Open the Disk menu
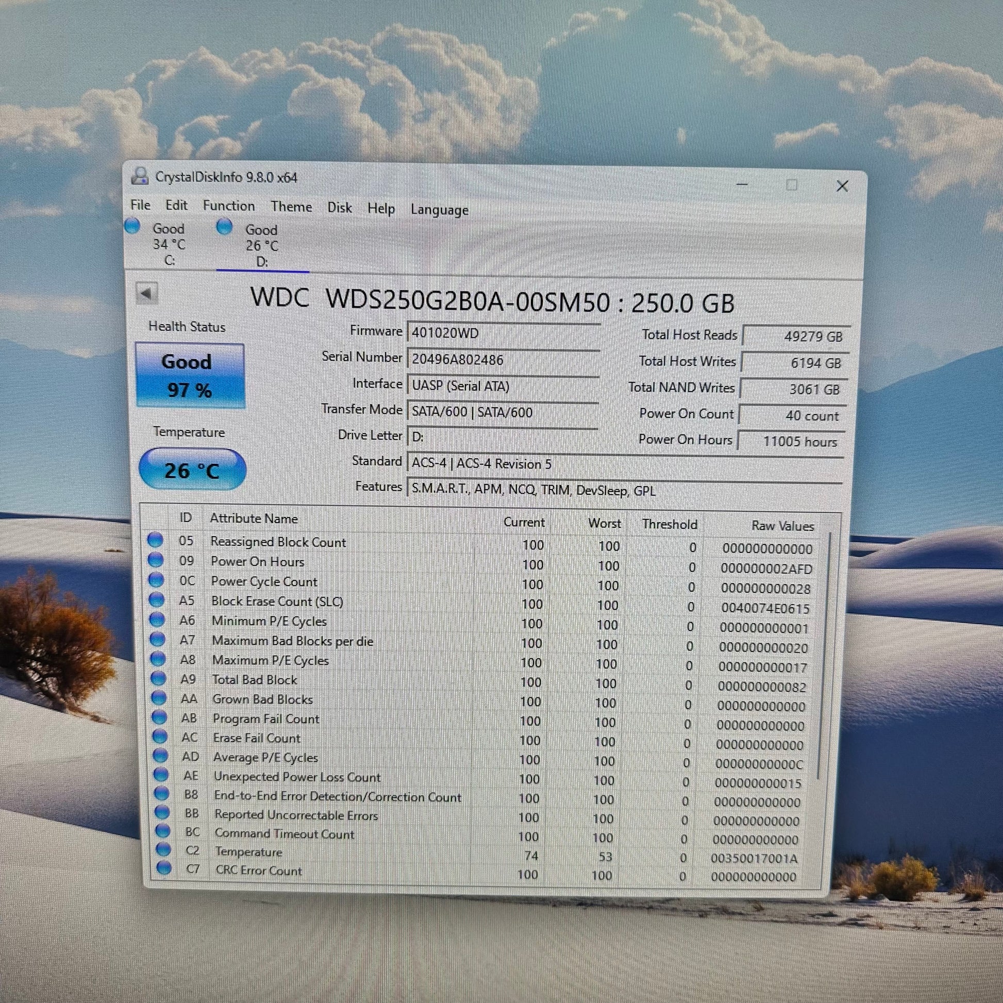 pyautogui.click(x=340, y=208)
